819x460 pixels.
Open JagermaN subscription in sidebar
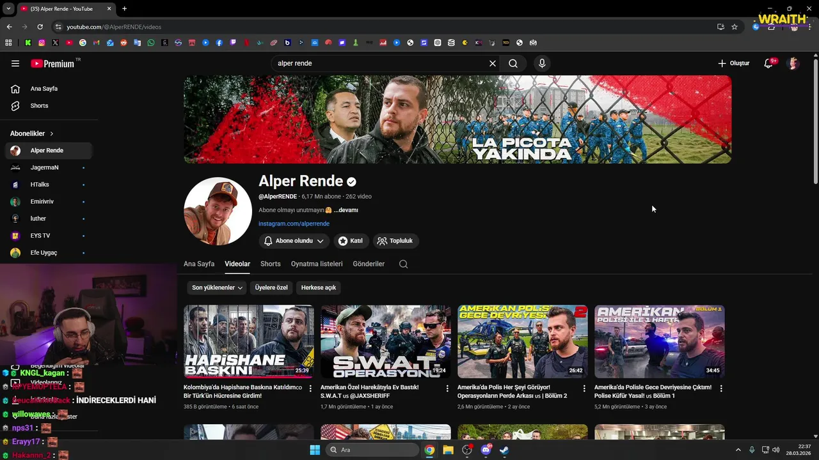pos(49,167)
